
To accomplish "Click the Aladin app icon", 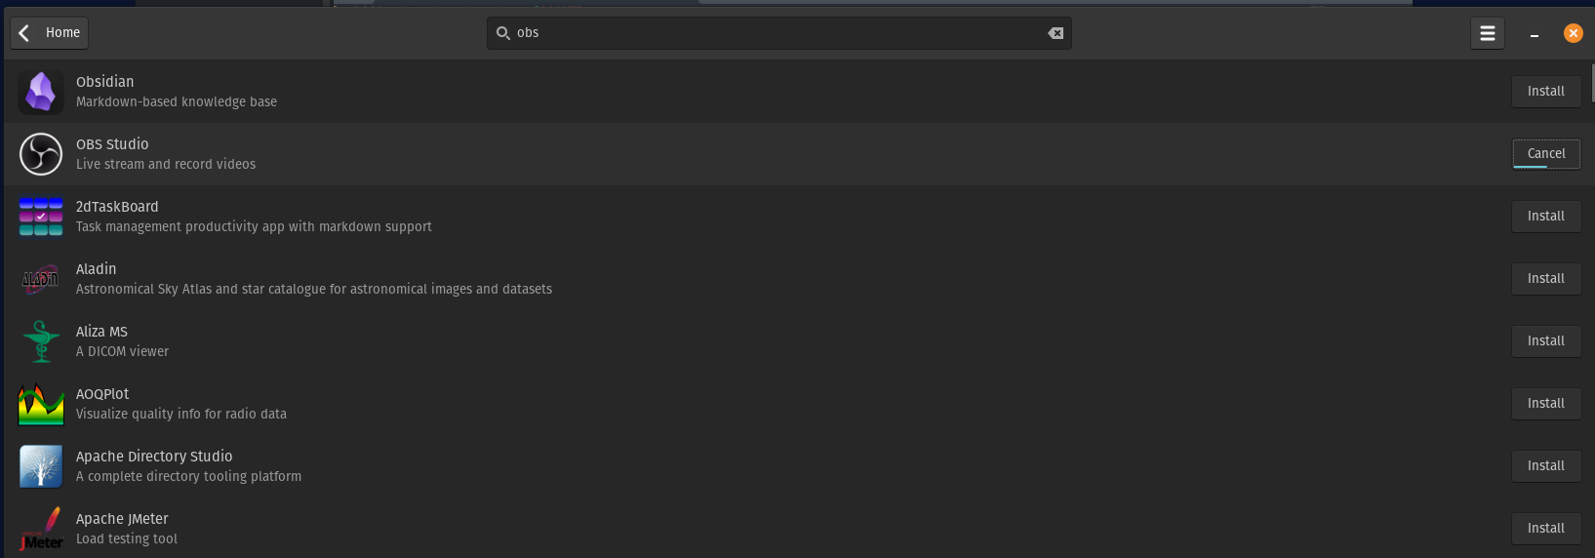I will pyautogui.click(x=41, y=279).
